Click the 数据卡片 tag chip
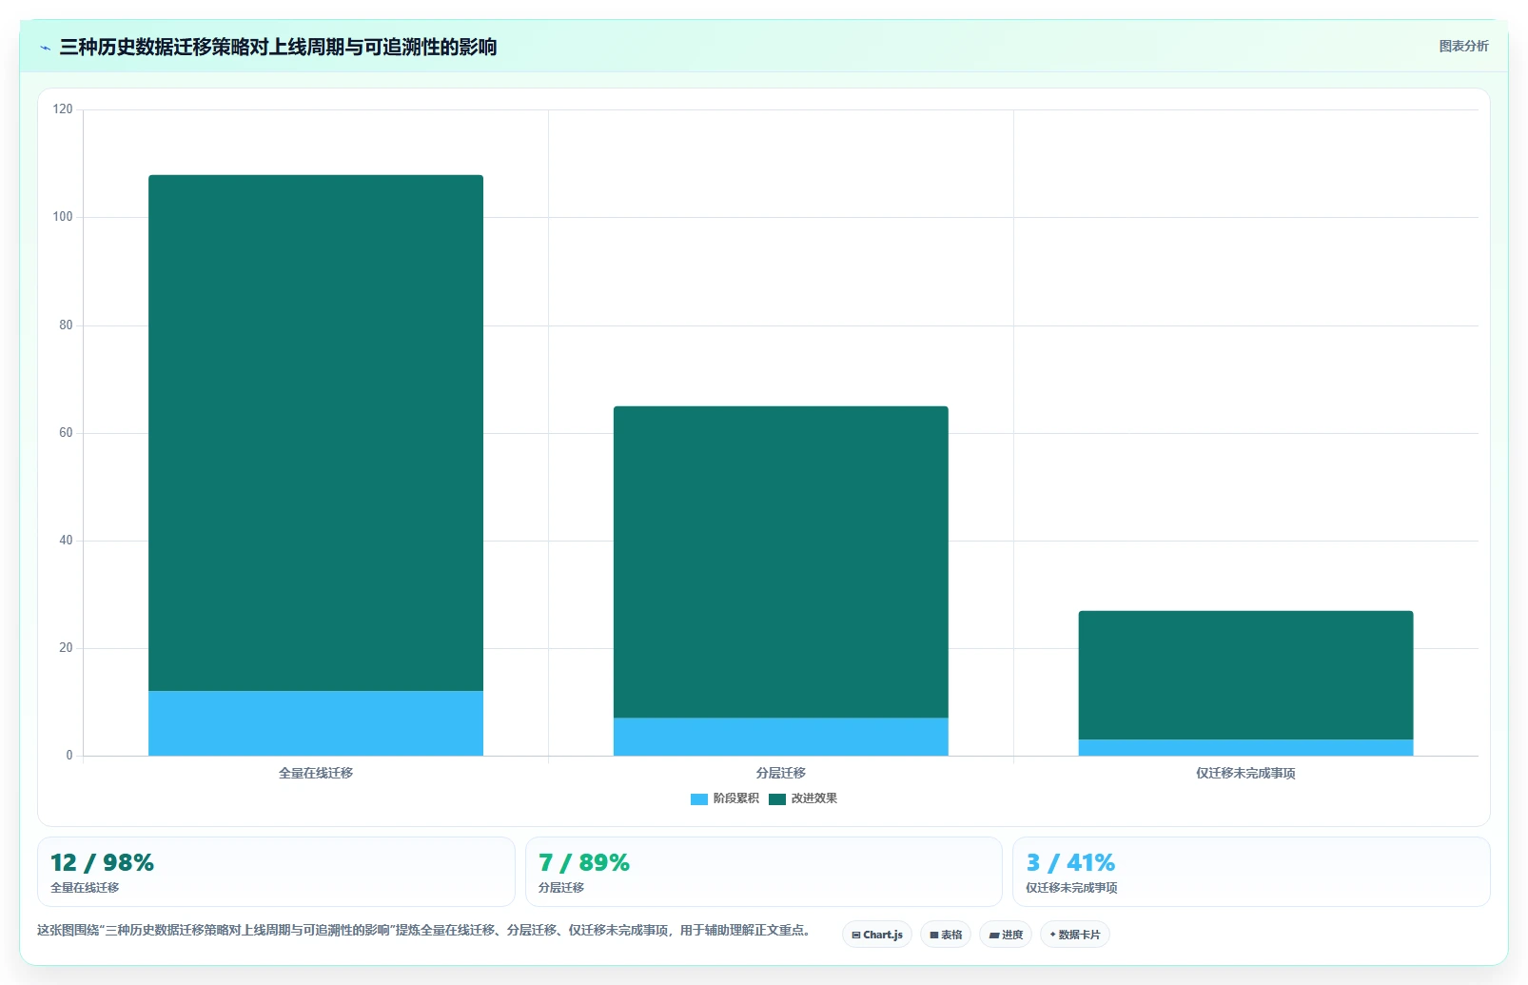Screen dimensions: 1528x985 click(x=1075, y=935)
